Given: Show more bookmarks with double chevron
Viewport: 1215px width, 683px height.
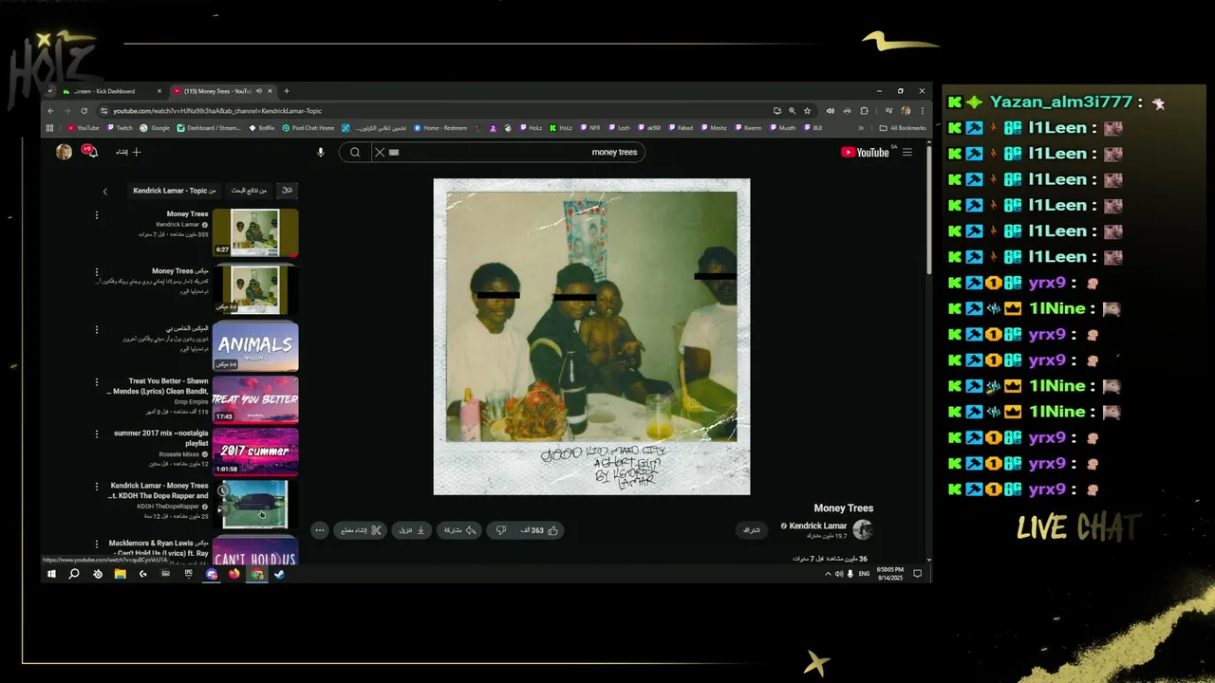Looking at the screenshot, I should coord(861,128).
